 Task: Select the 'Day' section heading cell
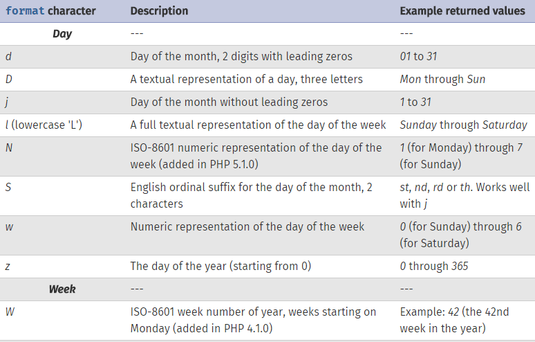[62, 34]
